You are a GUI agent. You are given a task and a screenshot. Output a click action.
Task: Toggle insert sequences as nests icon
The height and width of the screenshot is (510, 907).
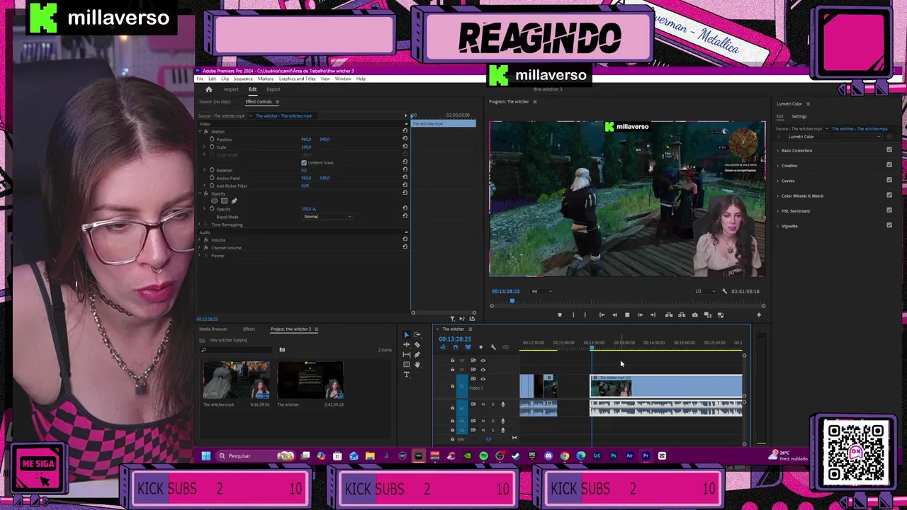tap(443, 347)
